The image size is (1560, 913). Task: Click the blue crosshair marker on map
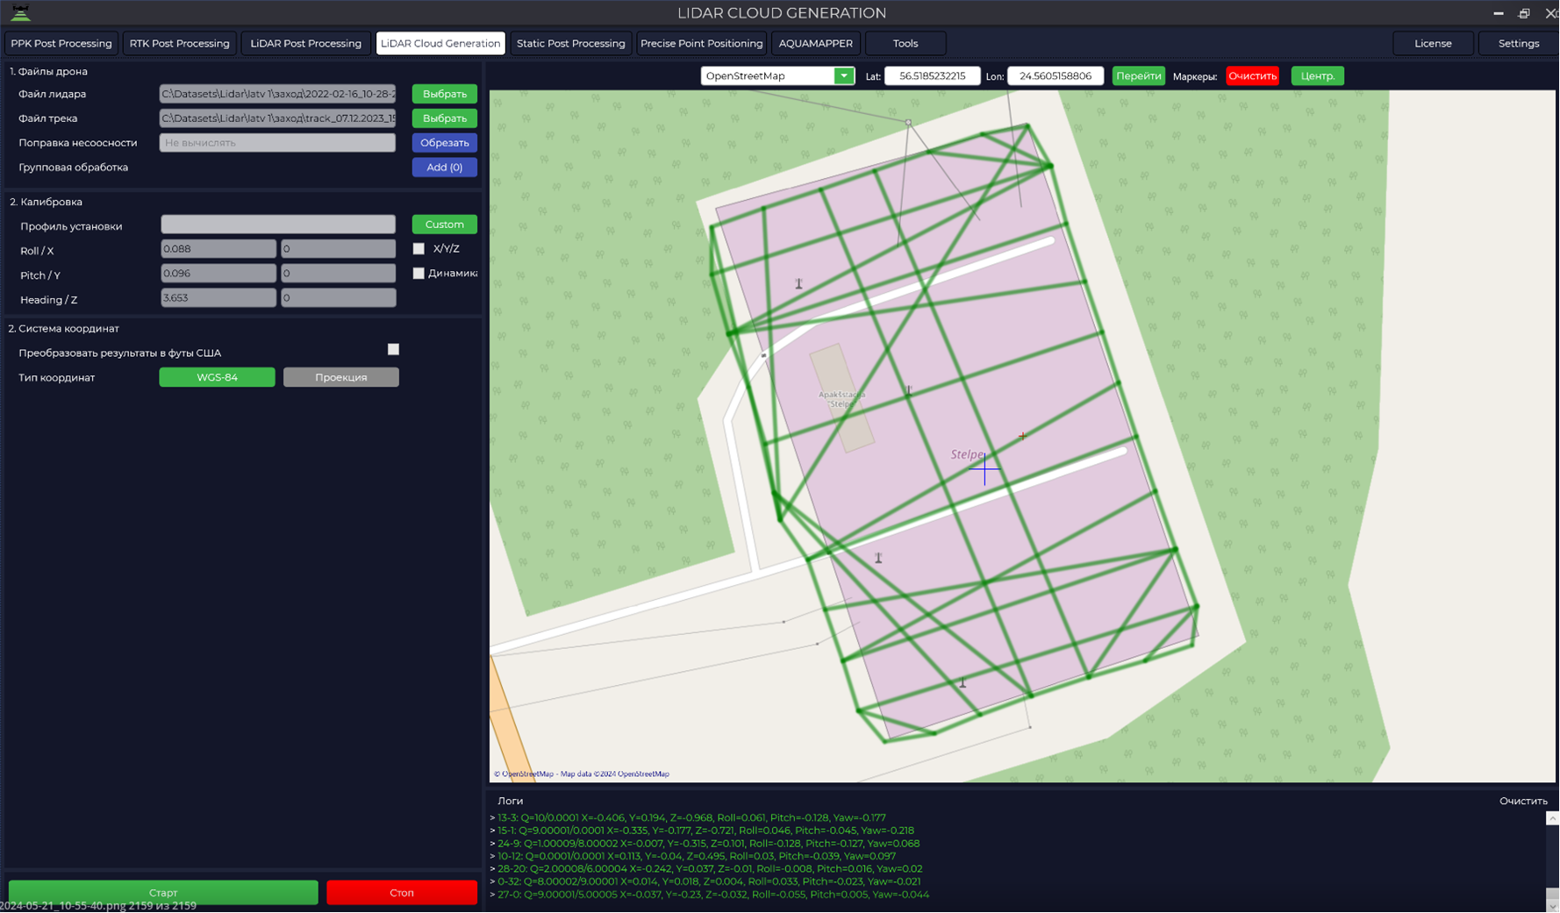pos(984,469)
